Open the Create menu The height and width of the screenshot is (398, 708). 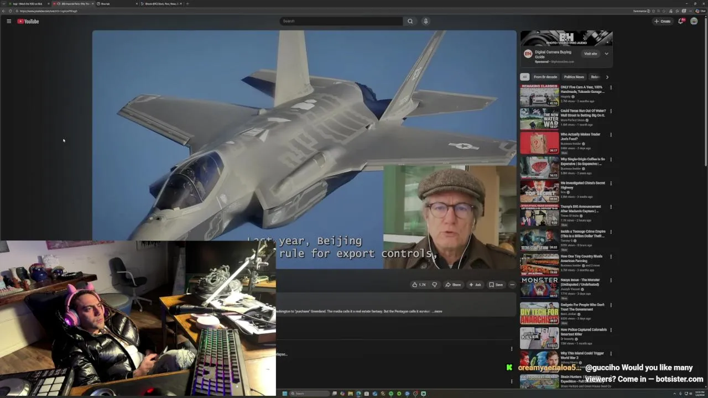click(x=662, y=21)
